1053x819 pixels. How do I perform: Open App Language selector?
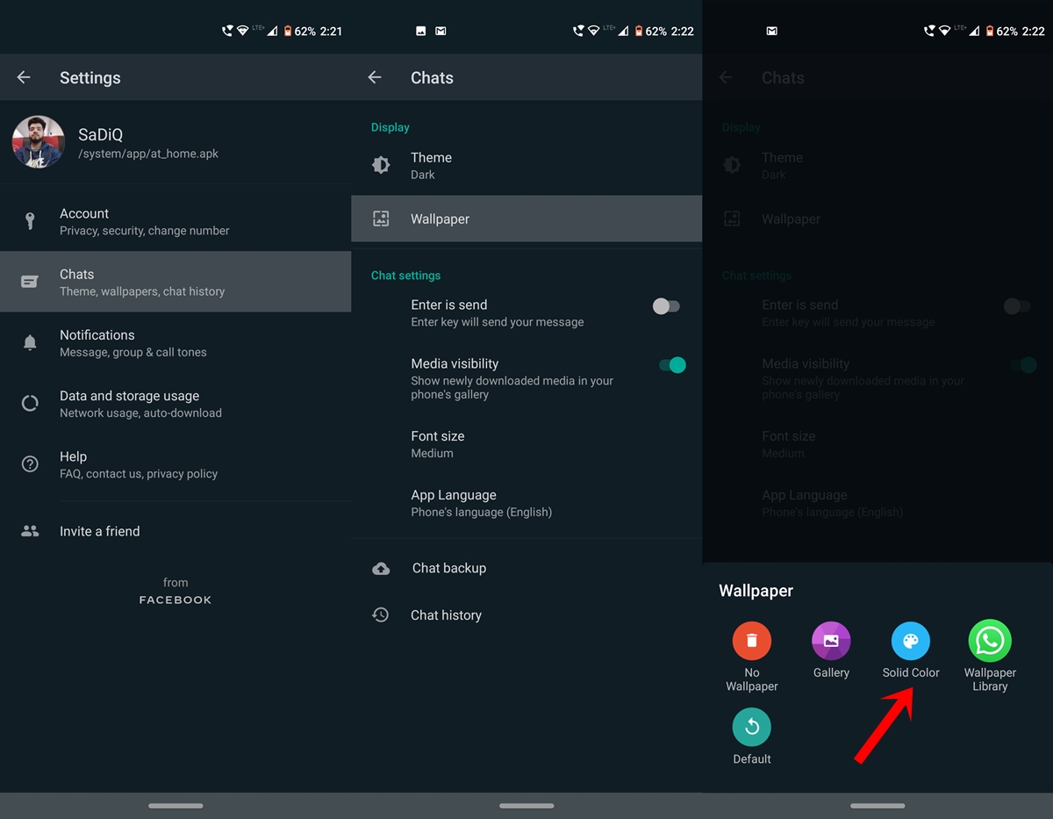(x=526, y=503)
